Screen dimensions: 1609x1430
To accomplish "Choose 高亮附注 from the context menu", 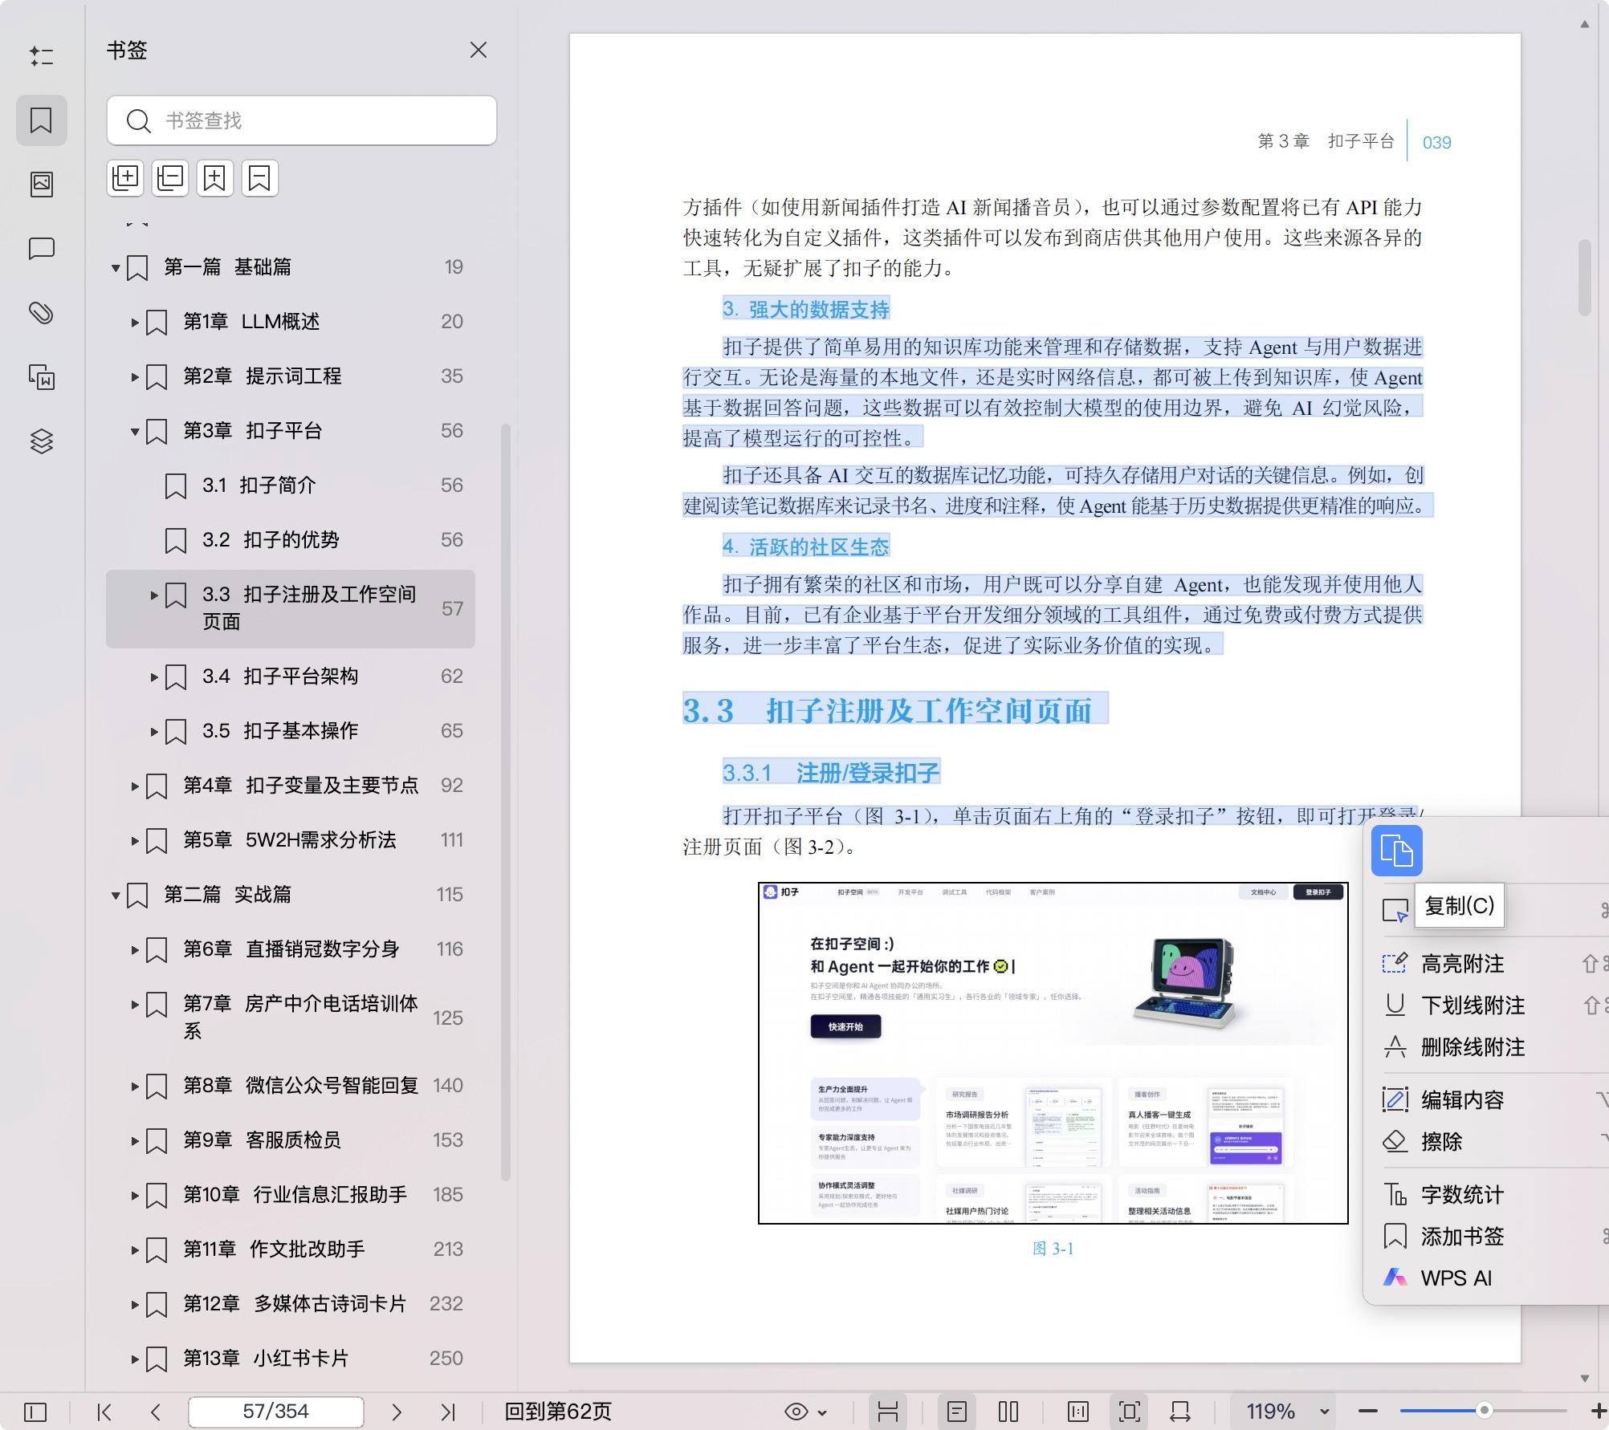I will pyautogui.click(x=1463, y=965).
